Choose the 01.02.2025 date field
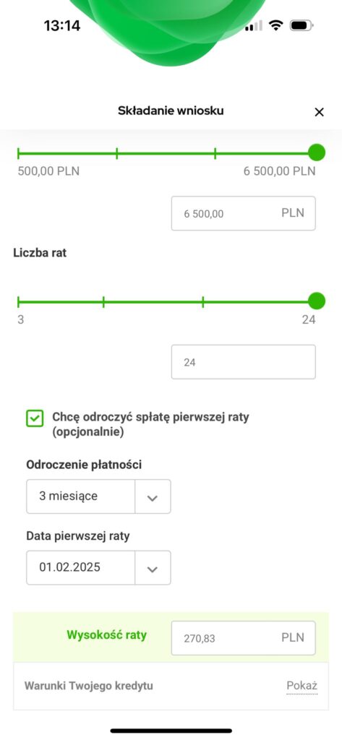342x740 pixels. coord(98,568)
